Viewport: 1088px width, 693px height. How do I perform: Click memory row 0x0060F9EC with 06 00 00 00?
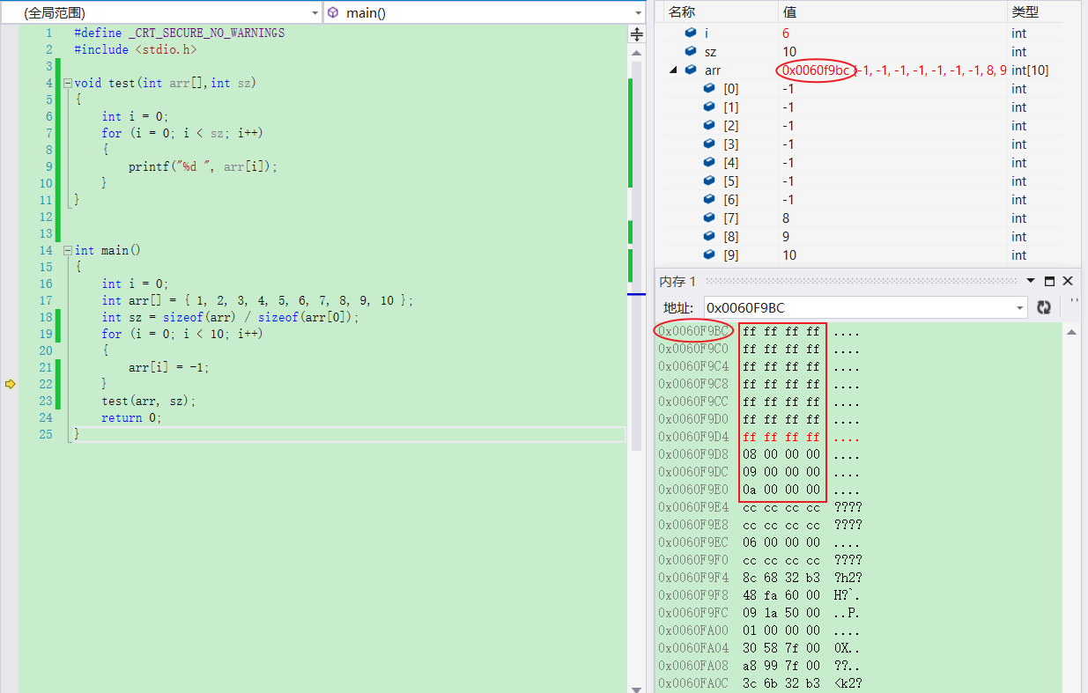tap(760, 542)
